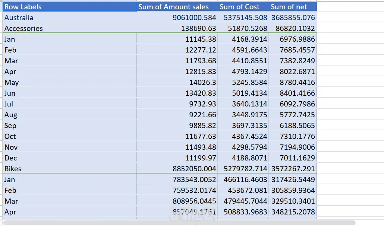Click the Bikes category row label
This screenshot has width=384, height=226.
(x=13, y=169)
